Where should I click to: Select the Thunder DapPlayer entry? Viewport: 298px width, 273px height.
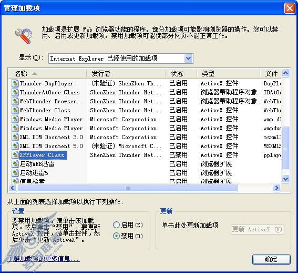coord(46,83)
